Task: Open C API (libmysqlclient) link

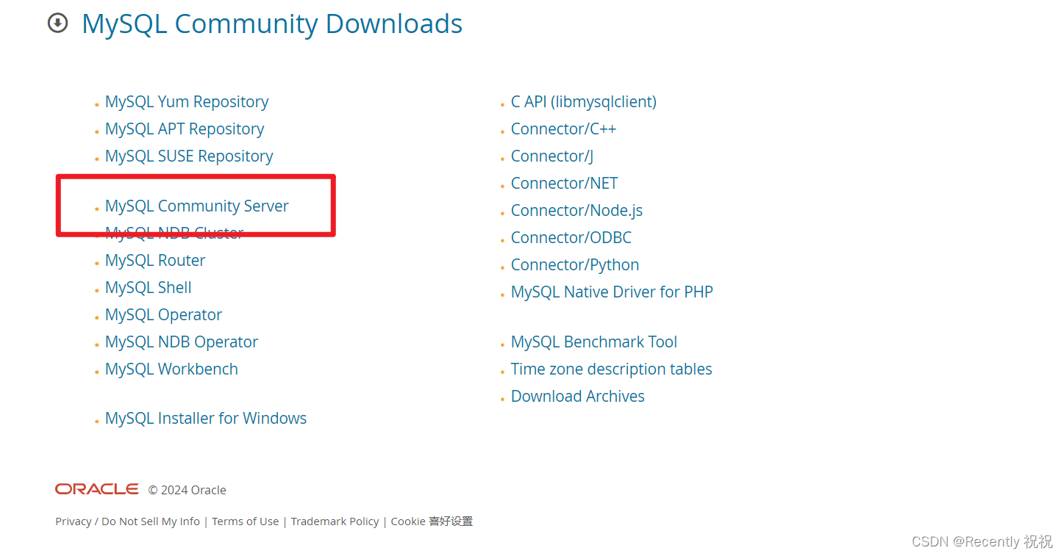Action: click(x=584, y=102)
